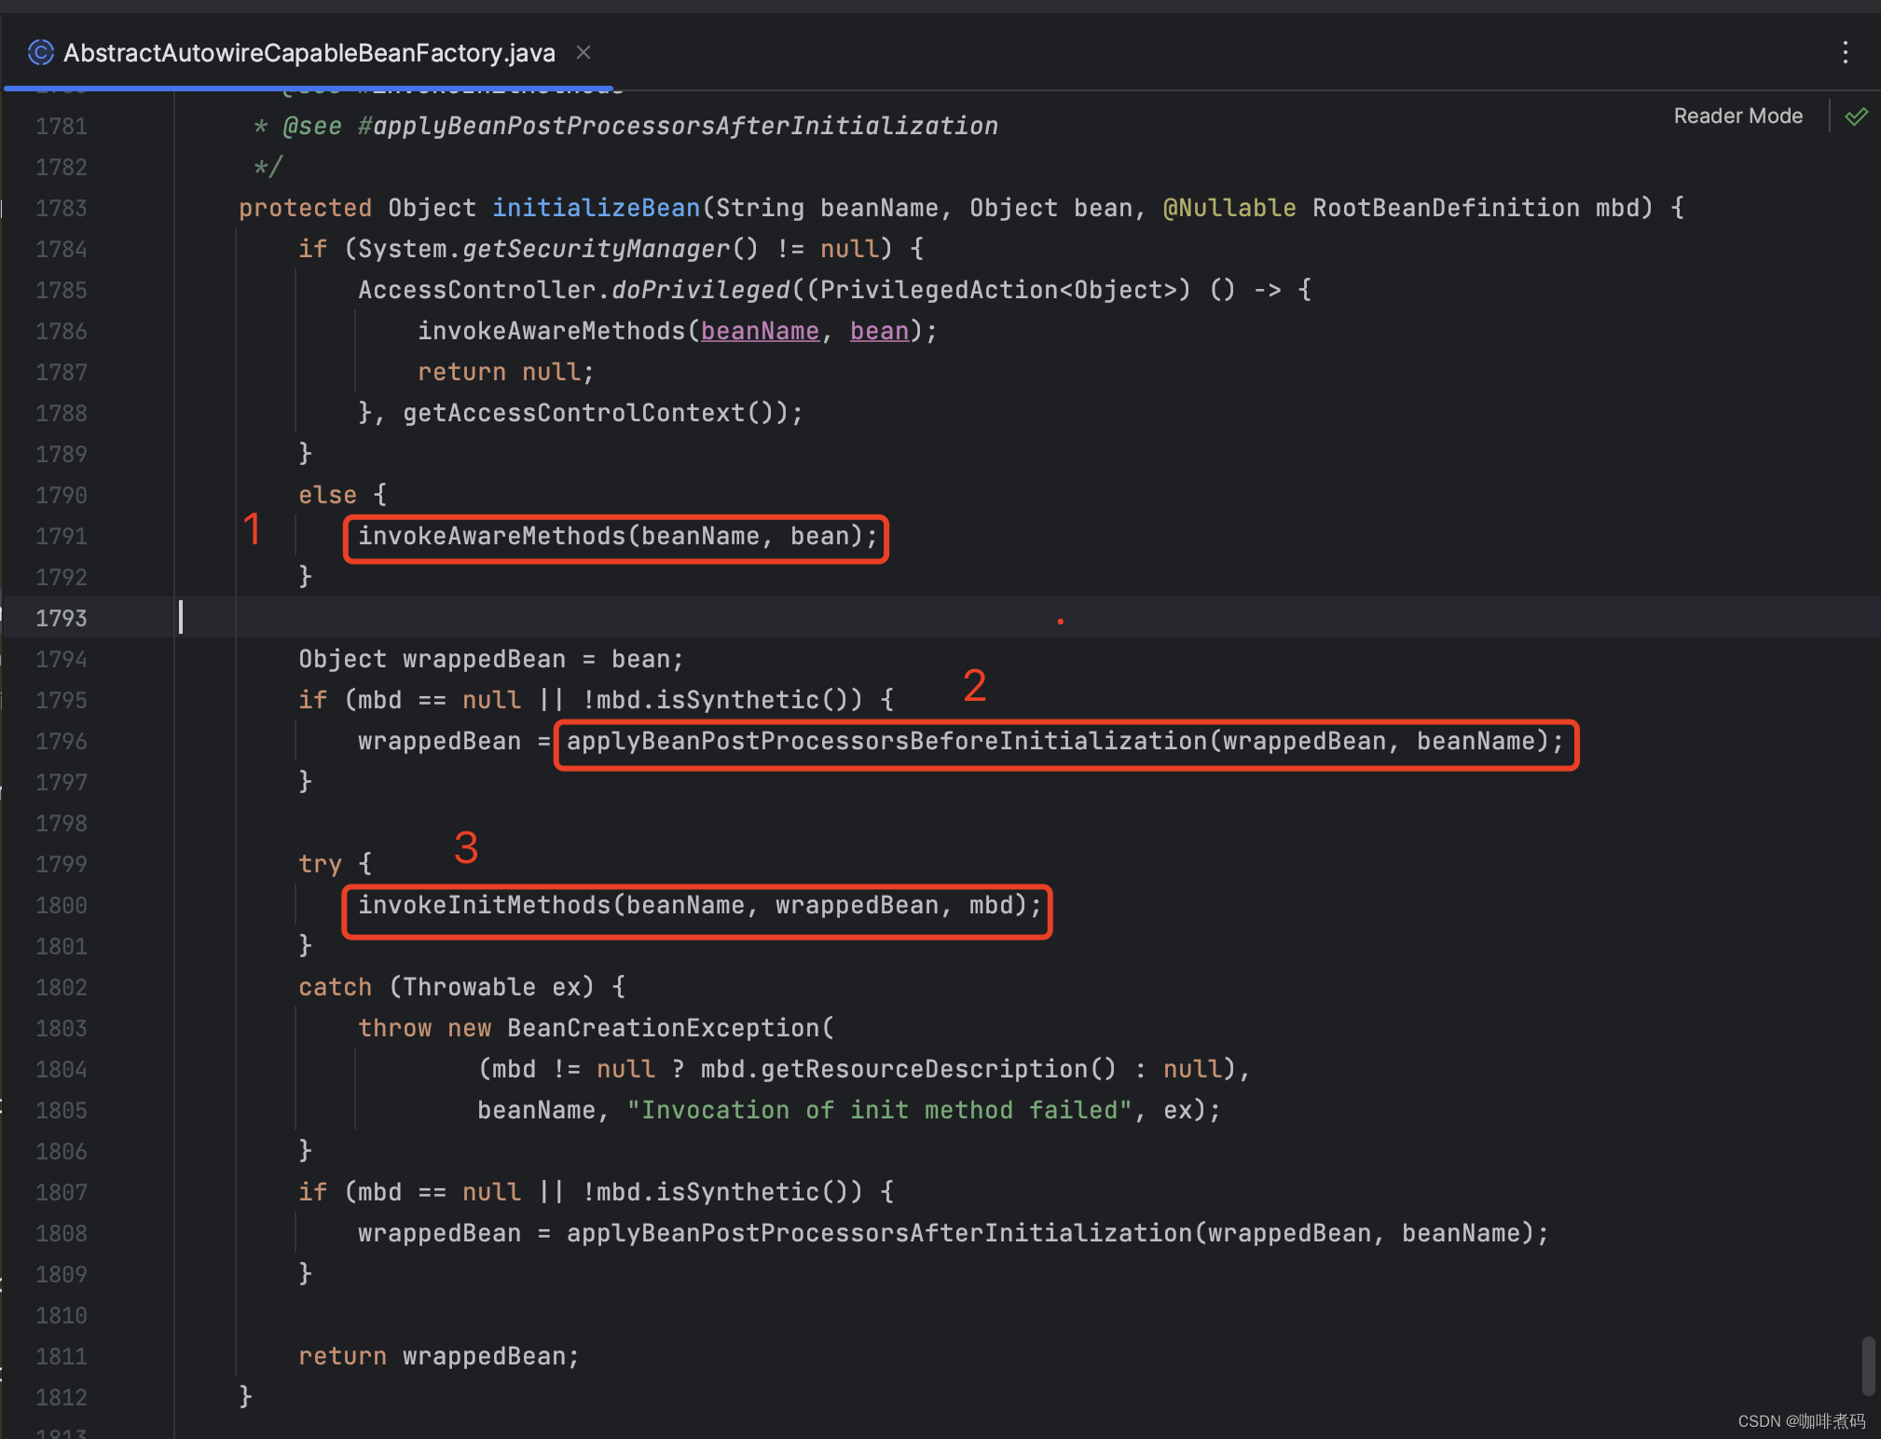This screenshot has height=1439, width=1881.
Task: Open the editor tabs three-dot menu
Action: (1845, 52)
